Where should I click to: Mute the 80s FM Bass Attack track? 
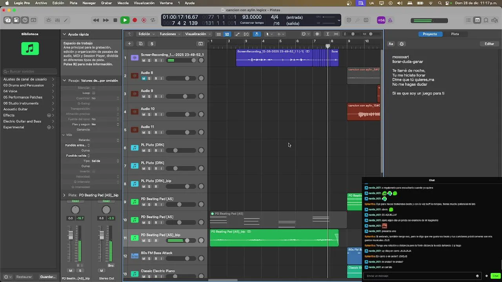[x=144, y=258]
